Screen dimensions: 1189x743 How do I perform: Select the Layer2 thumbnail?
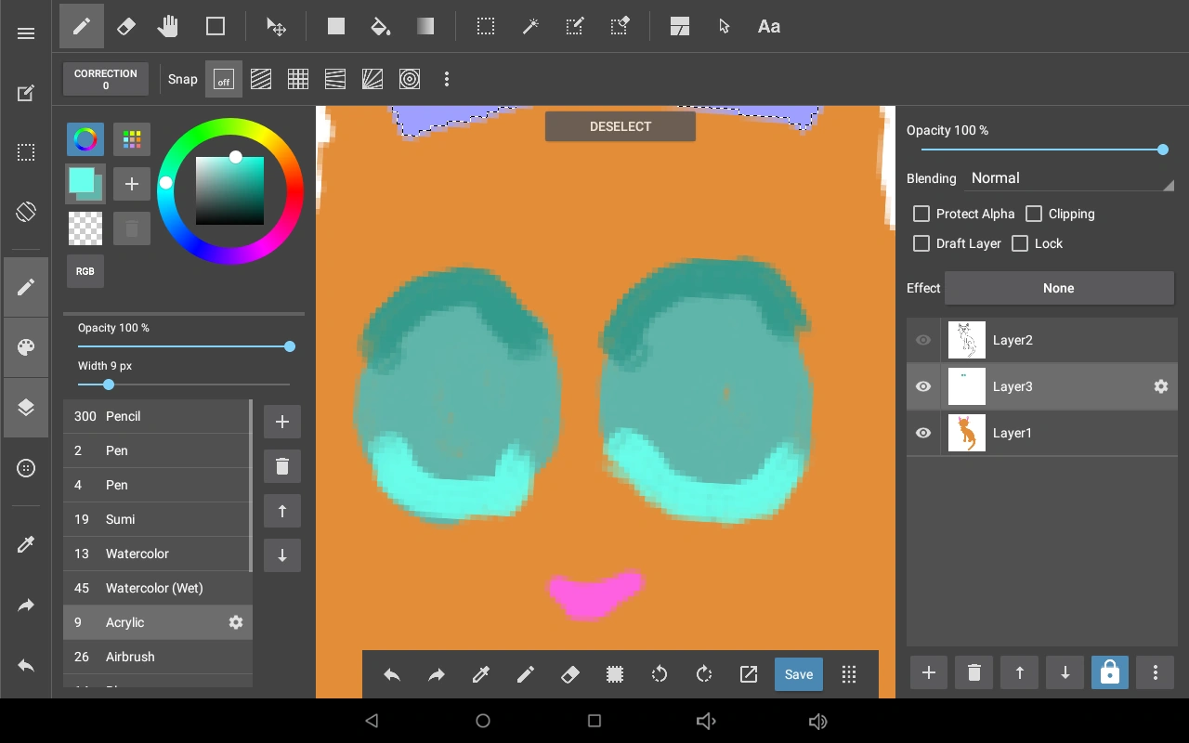click(x=966, y=340)
